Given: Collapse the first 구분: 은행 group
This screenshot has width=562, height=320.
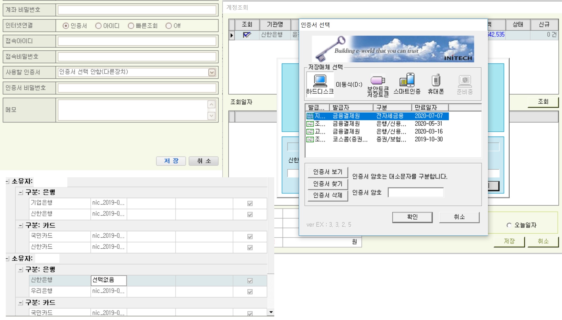Looking at the screenshot, I should (21, 193).
